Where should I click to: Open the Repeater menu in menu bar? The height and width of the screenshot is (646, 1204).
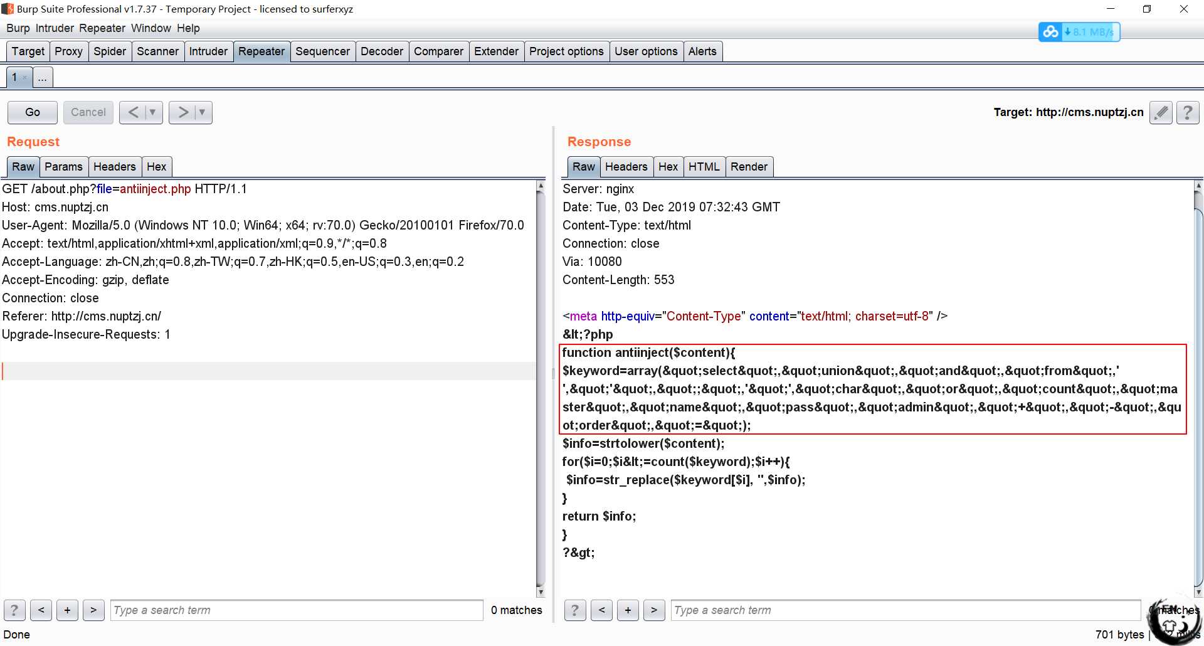[x=102, y=28]
